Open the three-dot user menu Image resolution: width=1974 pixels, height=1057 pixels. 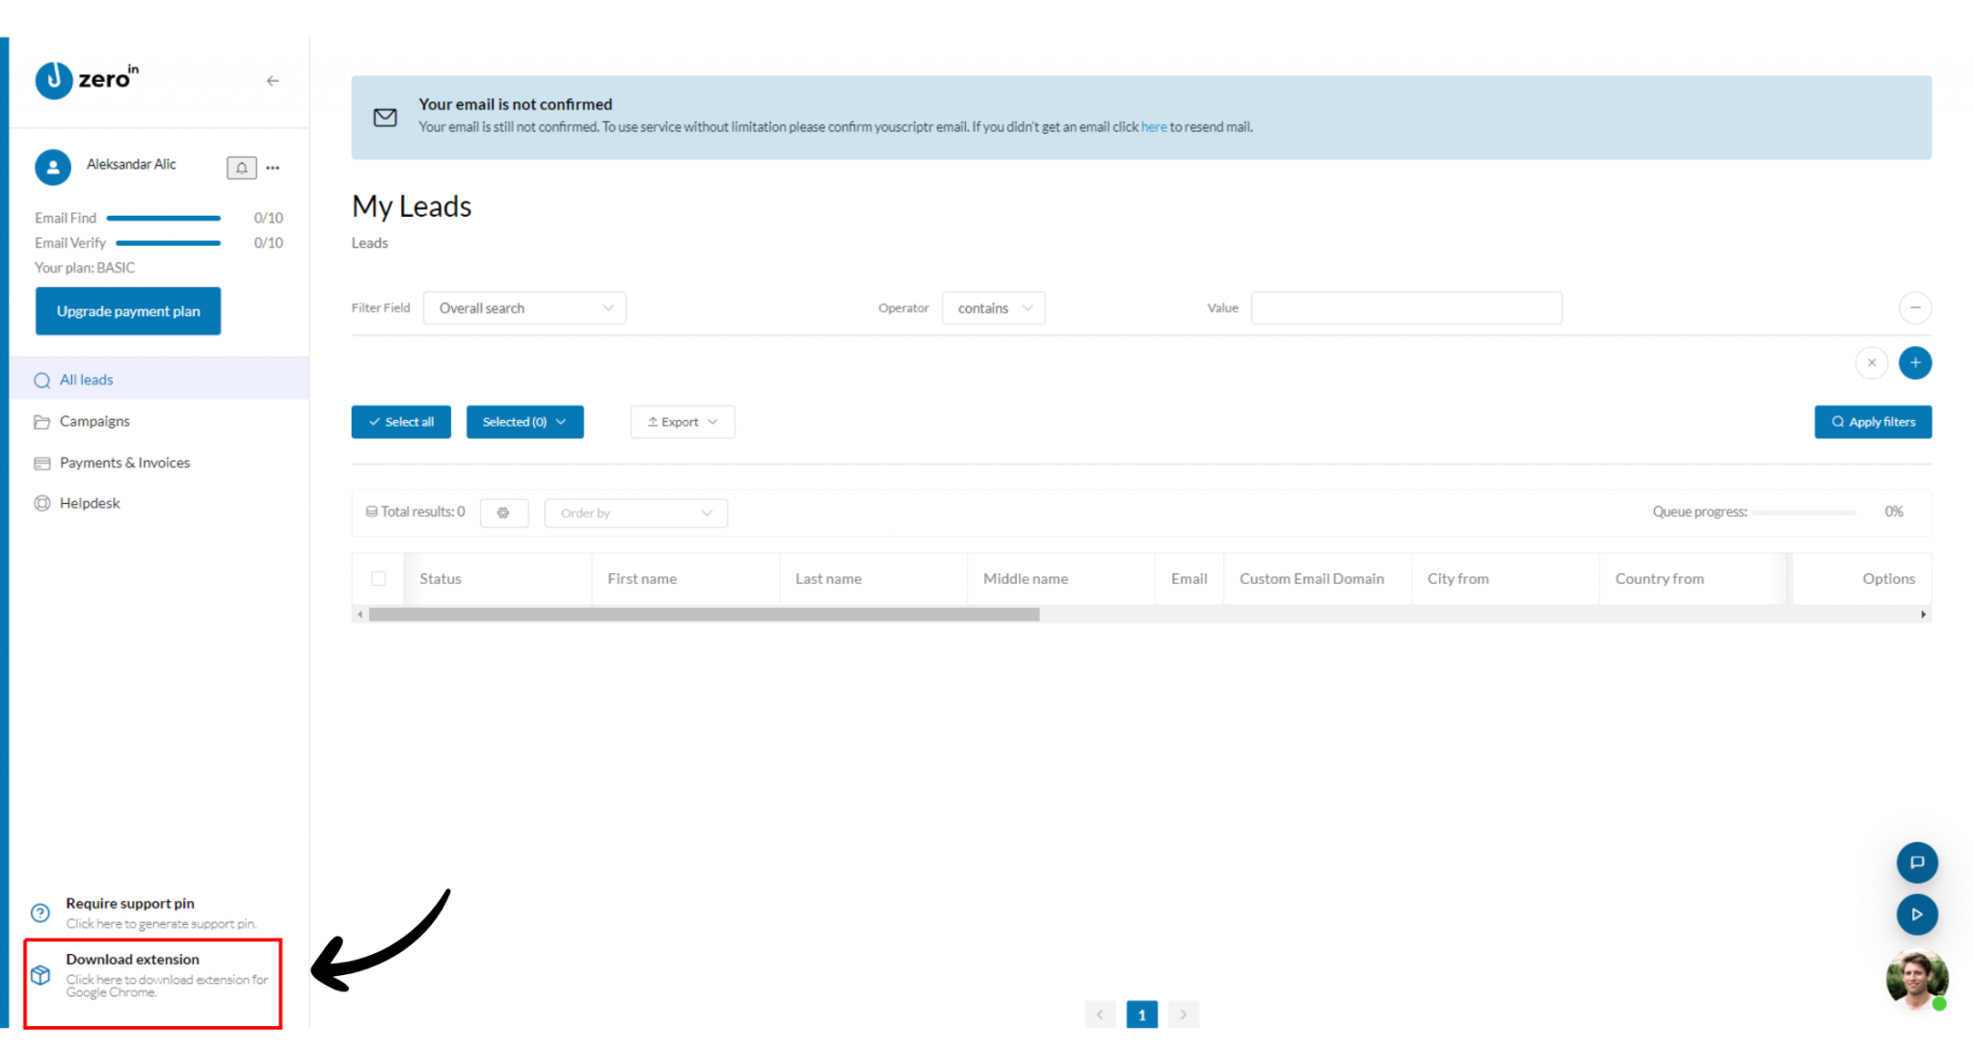(273, 168)
